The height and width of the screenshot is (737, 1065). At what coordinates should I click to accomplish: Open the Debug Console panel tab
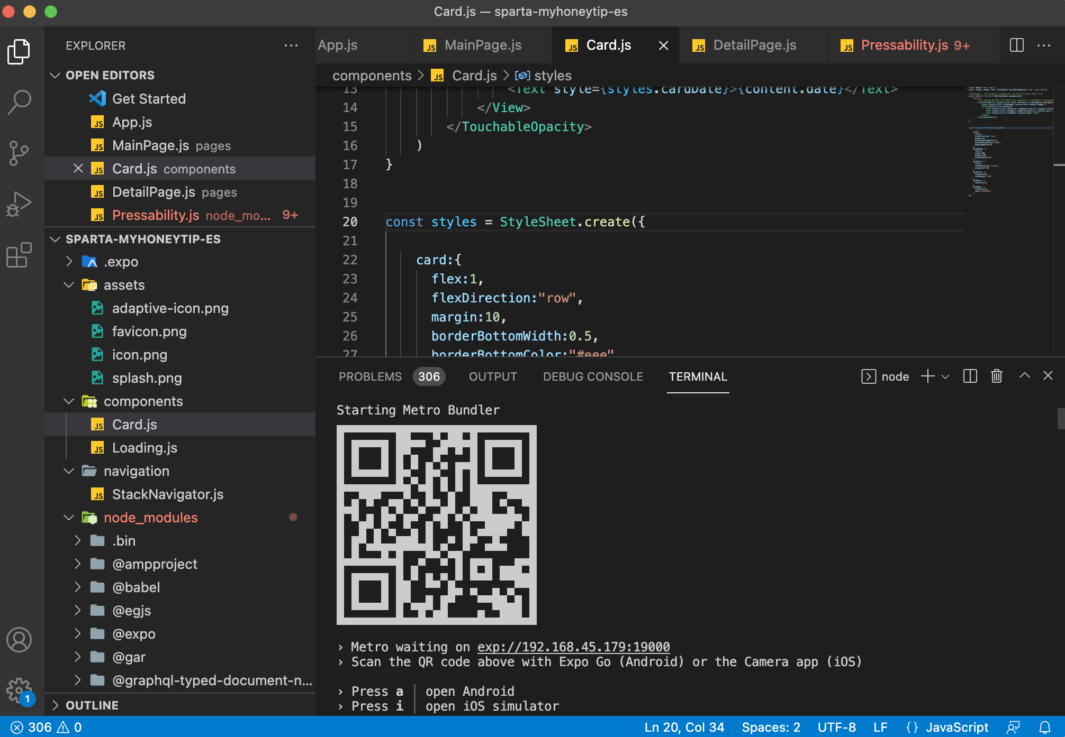[593, 376]
